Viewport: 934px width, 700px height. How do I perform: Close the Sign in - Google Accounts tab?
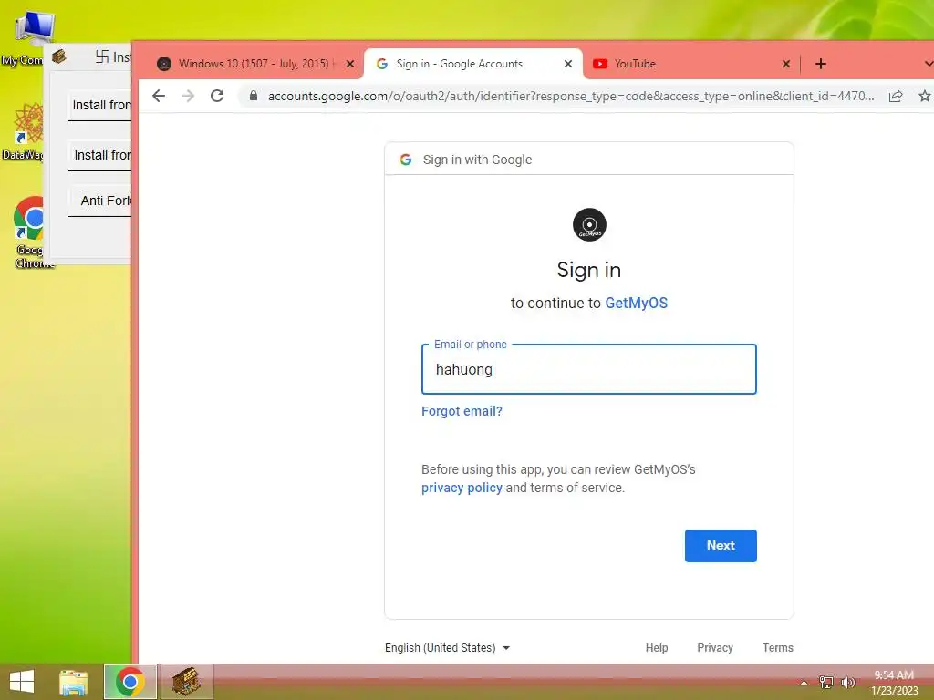pyautogui.click(x=568, y=64)
